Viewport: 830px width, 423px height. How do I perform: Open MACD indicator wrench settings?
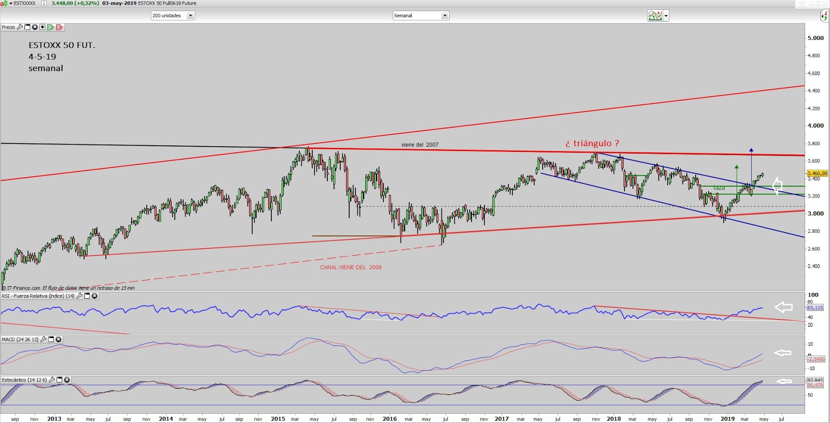coord(44,340)
